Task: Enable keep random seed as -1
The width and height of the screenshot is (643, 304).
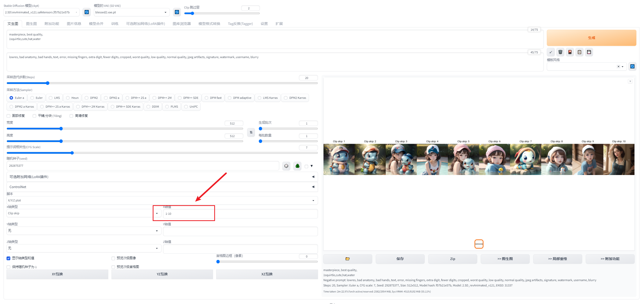Action: 9,267
